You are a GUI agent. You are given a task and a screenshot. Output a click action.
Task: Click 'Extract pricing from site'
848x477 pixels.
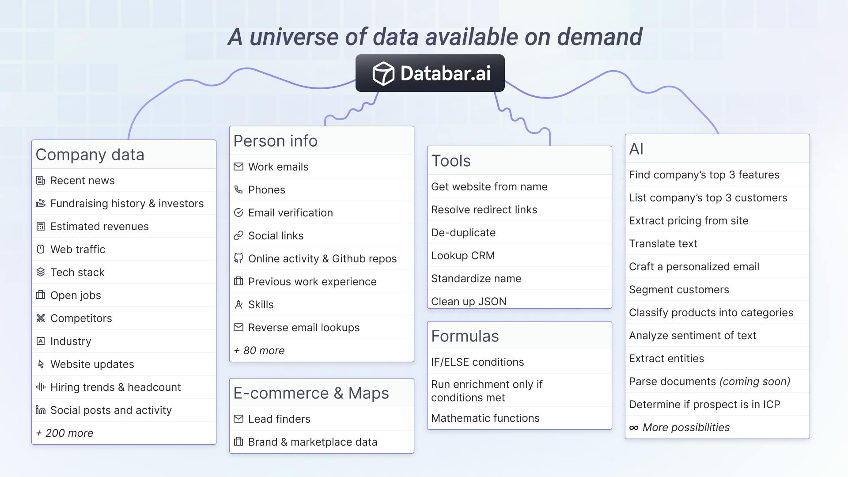point(689,220)
